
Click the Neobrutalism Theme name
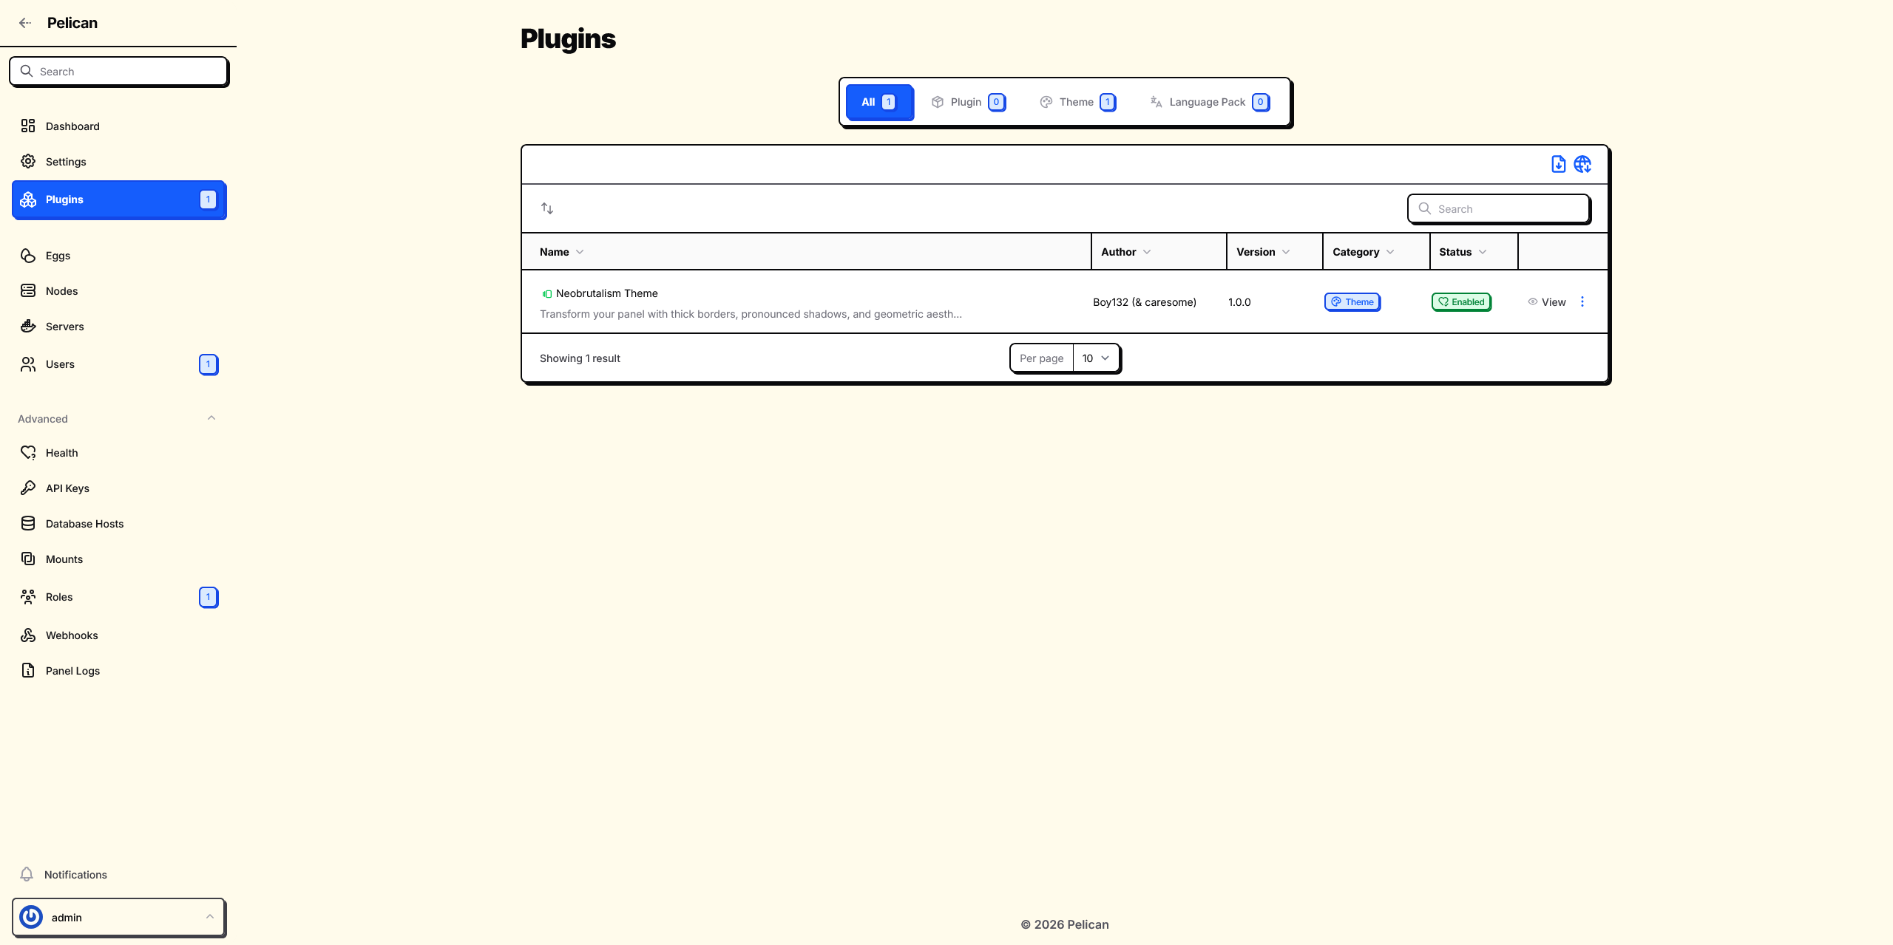coord(606,293)
